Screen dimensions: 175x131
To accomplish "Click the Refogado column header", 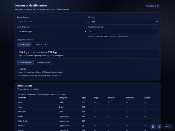I will coord(111,98).
